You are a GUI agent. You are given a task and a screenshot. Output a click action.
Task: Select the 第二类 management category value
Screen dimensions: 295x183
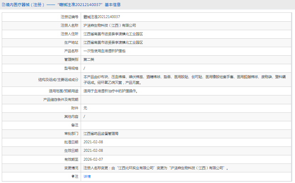click(x=89, y=60)
